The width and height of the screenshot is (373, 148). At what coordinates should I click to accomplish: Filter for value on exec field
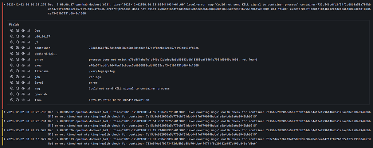(12, 65)
